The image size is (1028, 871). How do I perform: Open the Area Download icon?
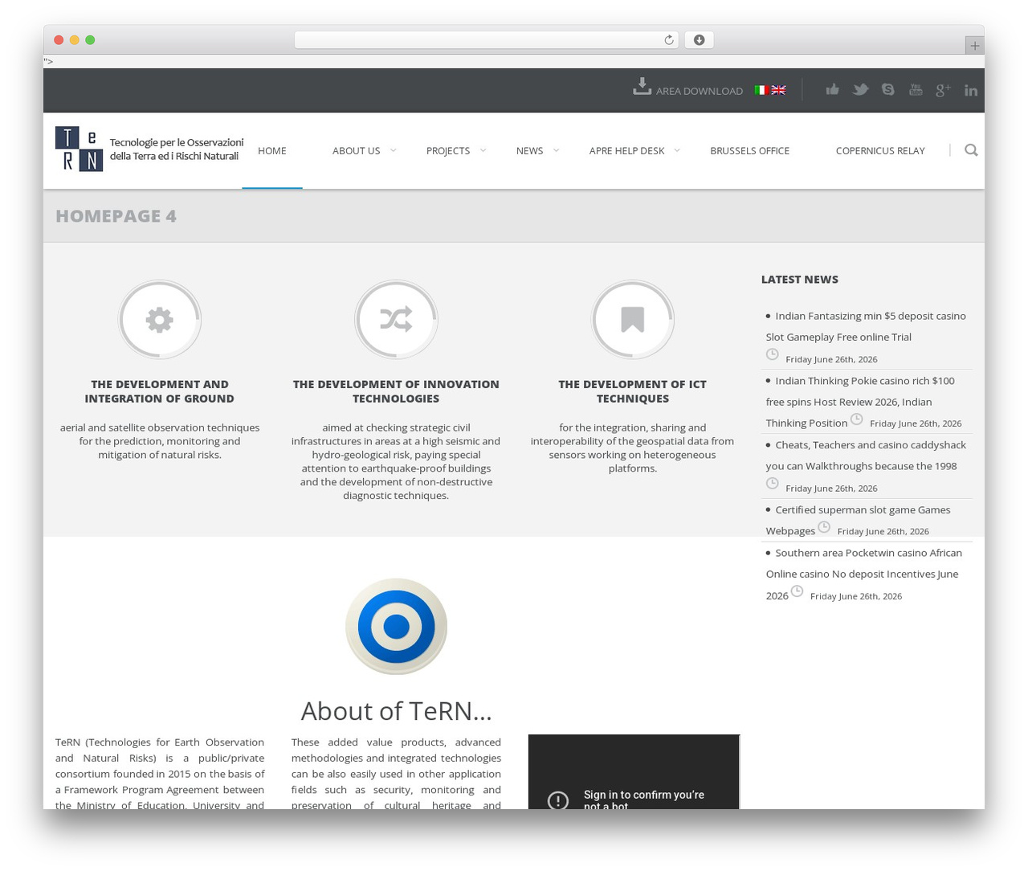(642, 86)
